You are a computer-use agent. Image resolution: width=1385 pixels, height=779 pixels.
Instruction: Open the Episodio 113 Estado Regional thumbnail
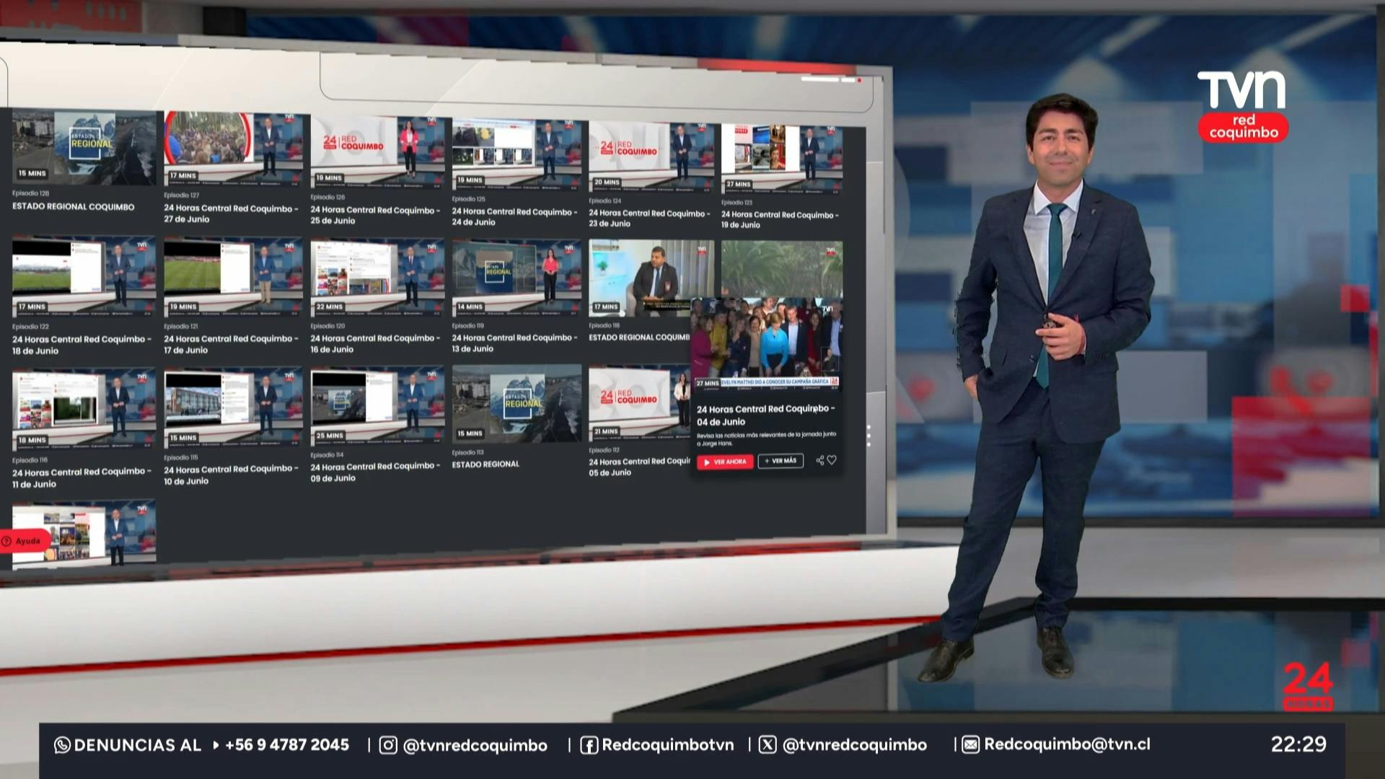(516, 405)
